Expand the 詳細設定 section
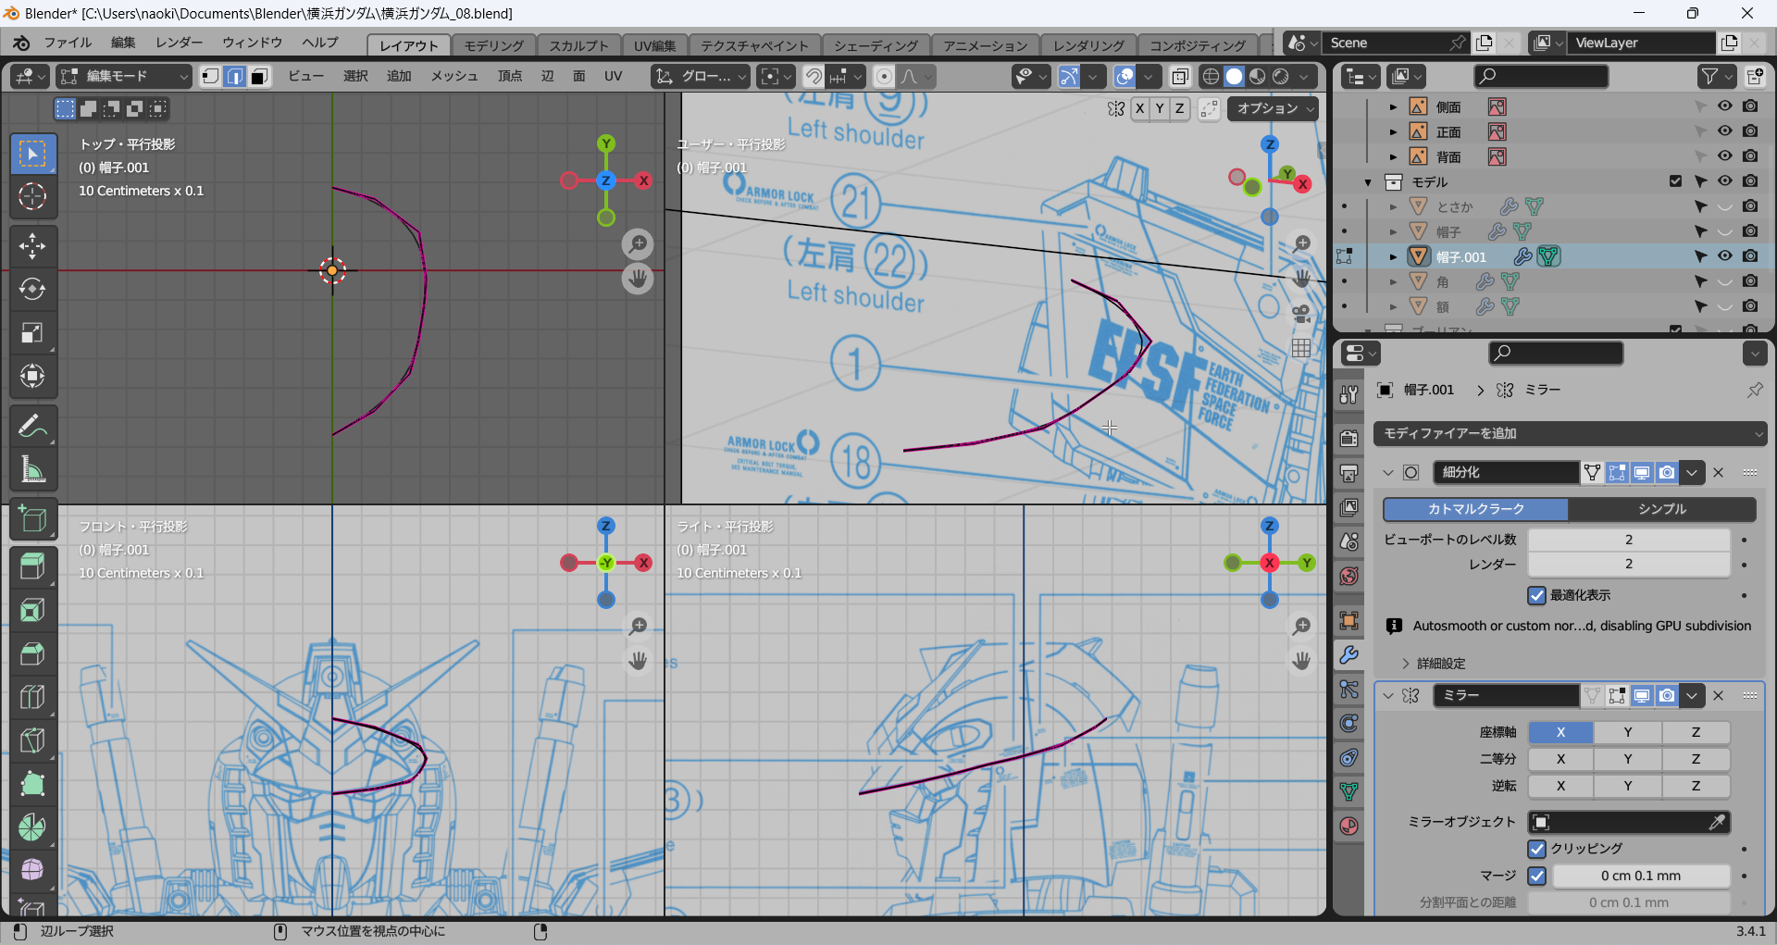 [x=1440, y=664]
